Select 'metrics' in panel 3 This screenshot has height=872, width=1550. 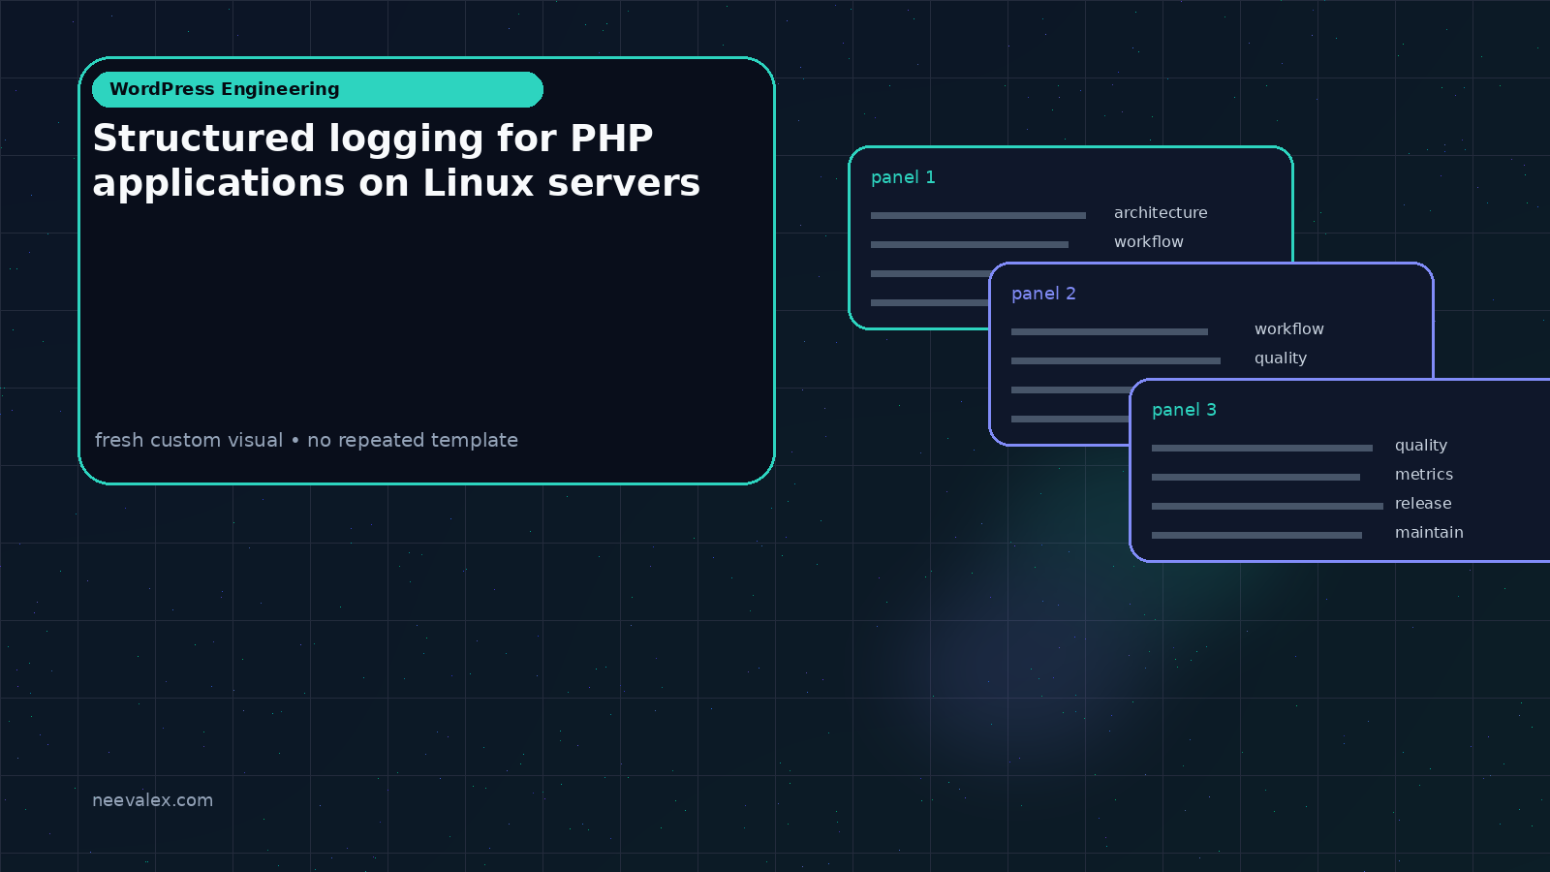pos(1424,474)
